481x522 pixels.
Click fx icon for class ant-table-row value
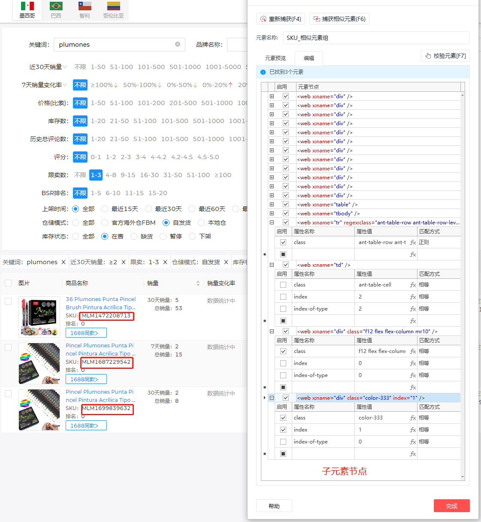[413, 242]
